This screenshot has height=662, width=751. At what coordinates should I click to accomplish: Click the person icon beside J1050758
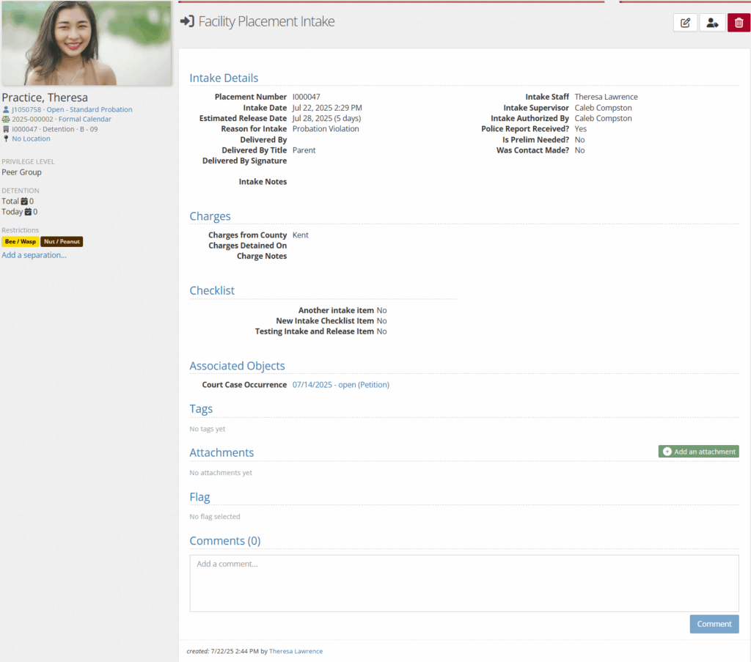pyautogui.click(x=6, y=110)
